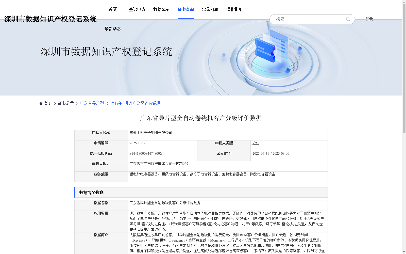Click the 公示时间 label cell
This screenshot has height=254, width=406.
[x=224, y=156]
